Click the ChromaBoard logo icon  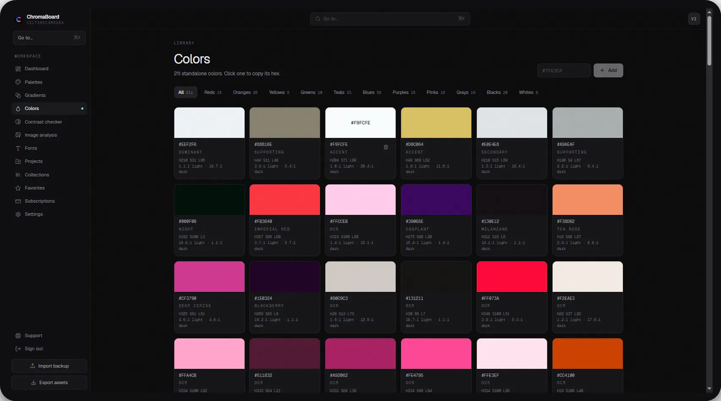tap(19, 19)
